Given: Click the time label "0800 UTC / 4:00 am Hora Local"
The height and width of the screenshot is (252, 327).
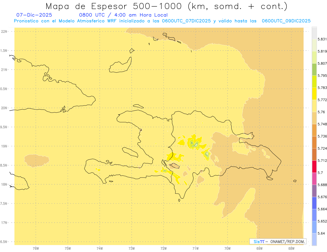Looking at the screenshot, I should point(123,15).
